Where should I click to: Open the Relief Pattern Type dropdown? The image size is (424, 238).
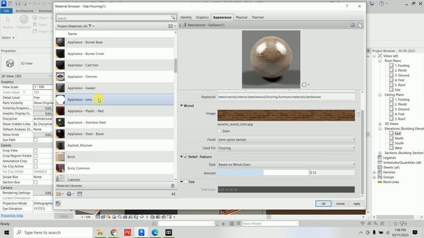click(x=286, y=165)
